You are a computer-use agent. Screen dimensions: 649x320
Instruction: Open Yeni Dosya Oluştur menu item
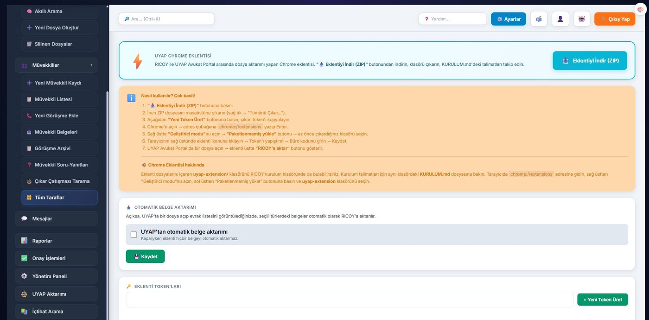pyautogui.click(x=59, y=27)
